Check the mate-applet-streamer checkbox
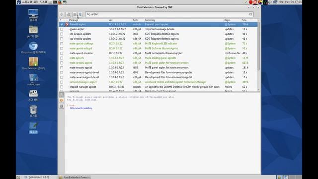Image resolution: width=318 pixels, height=179 pixels. coord(62,53)
